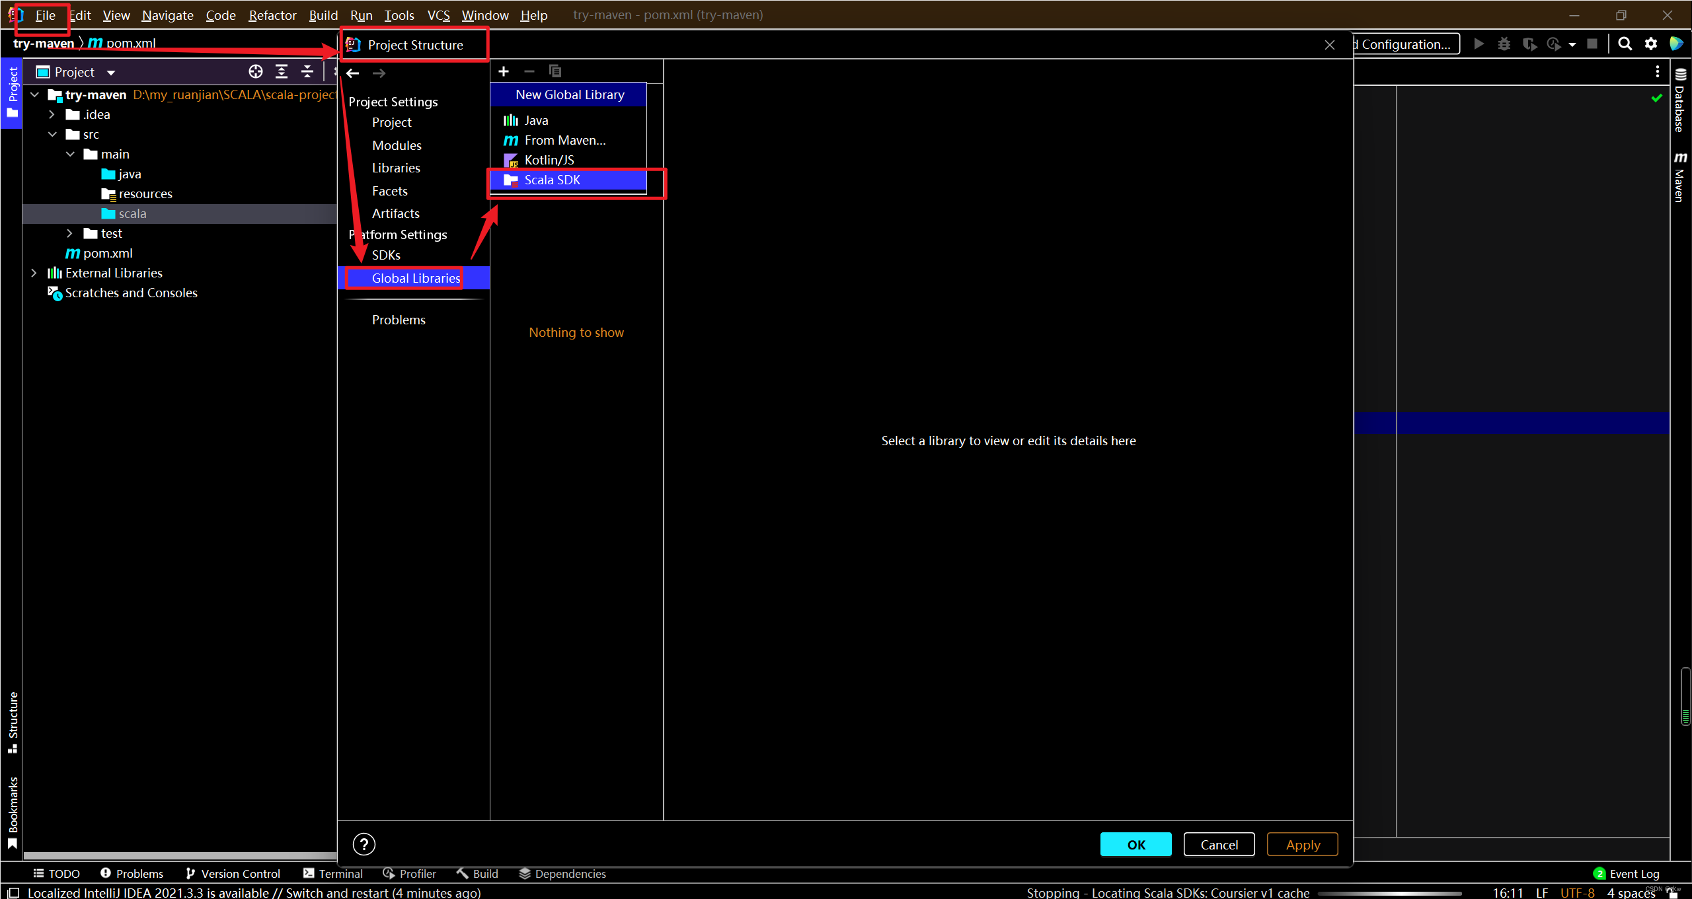The width and height of the screenshot is (1692, 899).
Task: Select Modules in Project Settings
Action: click(397, 145)
